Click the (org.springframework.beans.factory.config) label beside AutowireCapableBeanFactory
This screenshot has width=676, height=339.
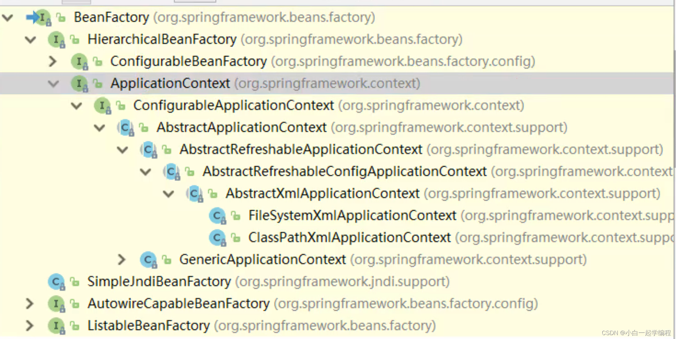pos(406,304)
